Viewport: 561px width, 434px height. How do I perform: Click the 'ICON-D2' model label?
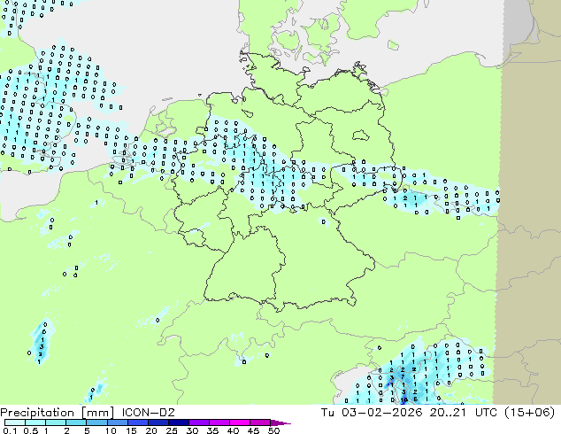(x=148, y=413)
